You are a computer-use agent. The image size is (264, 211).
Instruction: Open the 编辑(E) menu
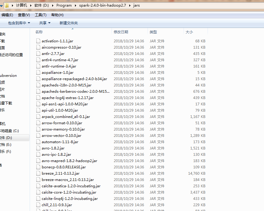7,15
